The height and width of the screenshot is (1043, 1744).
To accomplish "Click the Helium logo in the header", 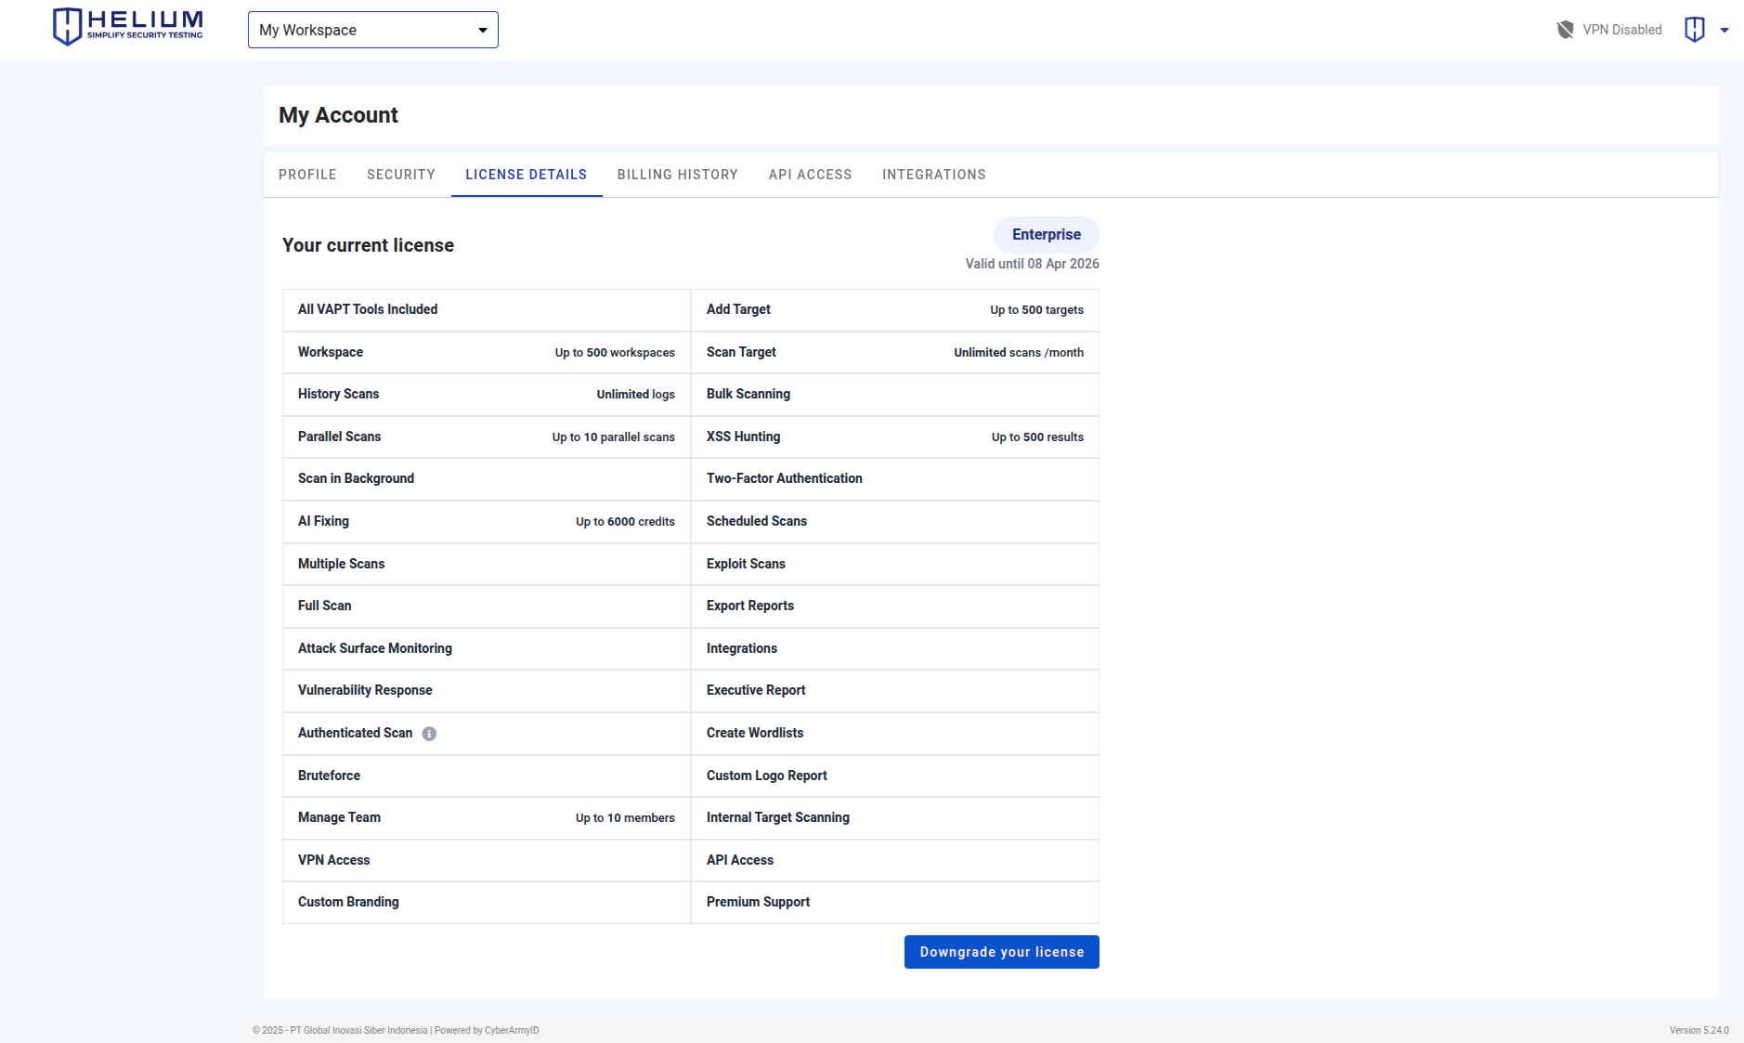I will [127, 27].
